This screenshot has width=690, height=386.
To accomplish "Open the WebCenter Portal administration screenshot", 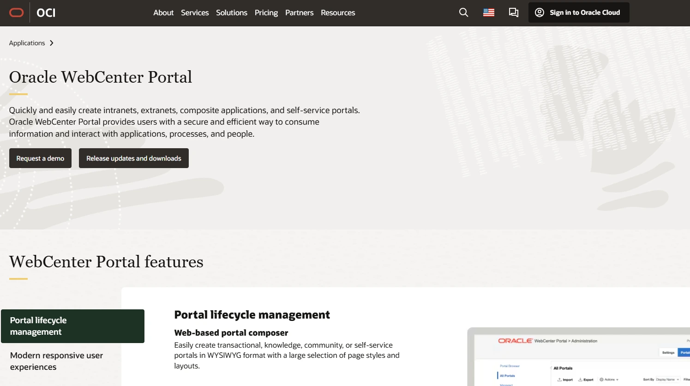I will coord(579,357).
